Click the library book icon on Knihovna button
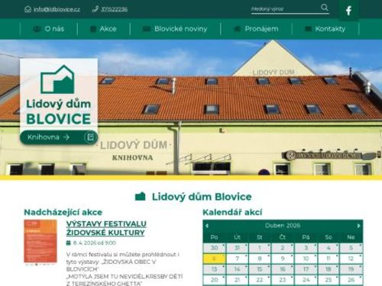This screenshot has width=382, height=286. tap(90, 137)
